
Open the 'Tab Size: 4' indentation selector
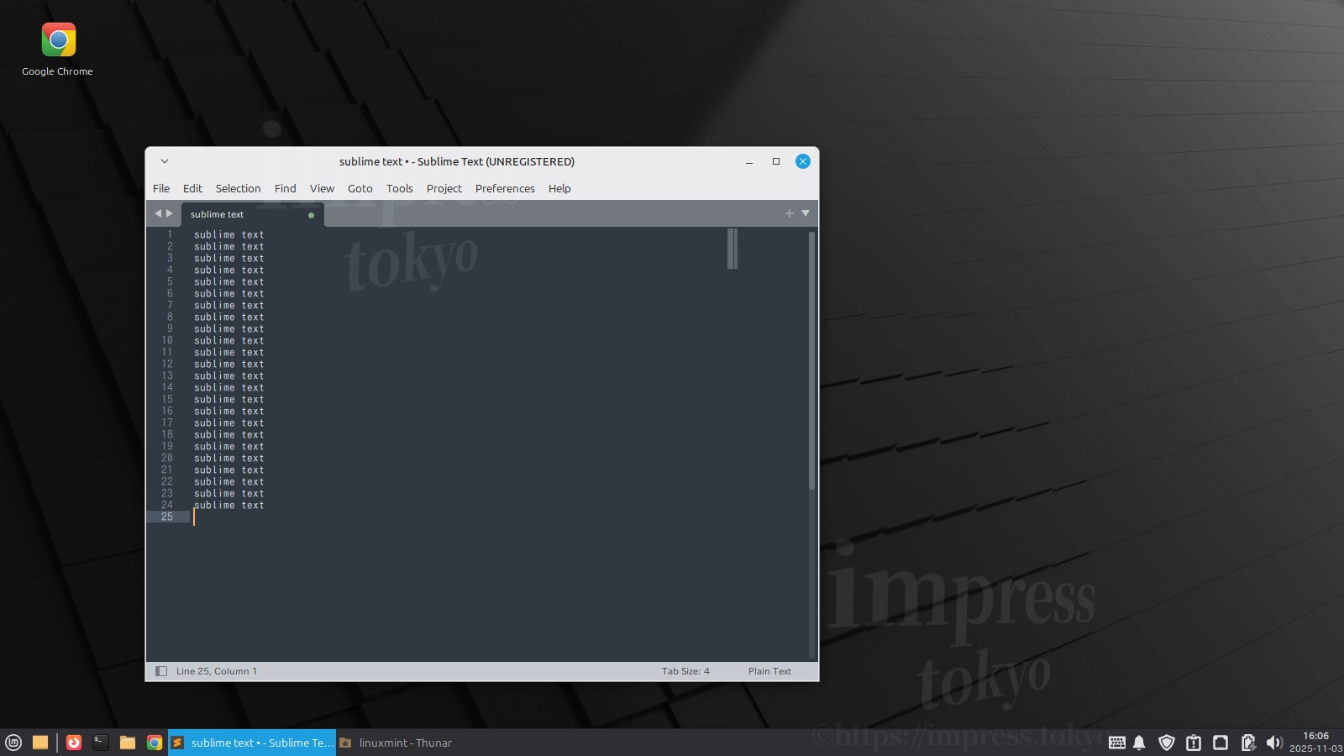click(685, 671)
